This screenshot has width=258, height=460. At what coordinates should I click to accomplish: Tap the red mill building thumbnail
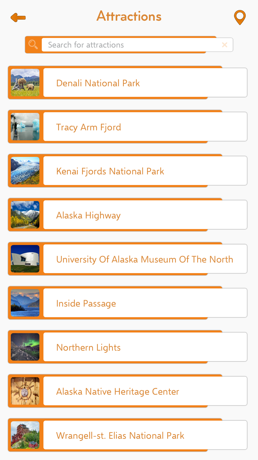click(25, 435)
